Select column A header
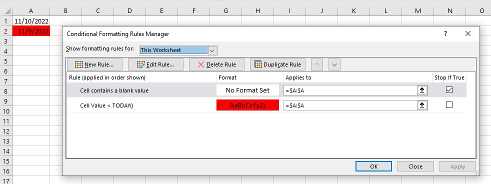The width and height of the screenshot is (491, 184). point(31,11)
